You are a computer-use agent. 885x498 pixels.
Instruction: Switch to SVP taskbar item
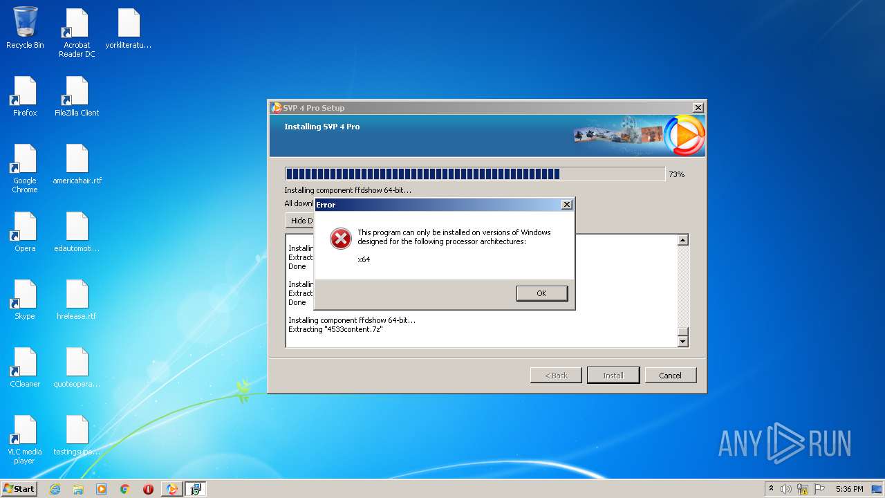(x=171, y=489)
